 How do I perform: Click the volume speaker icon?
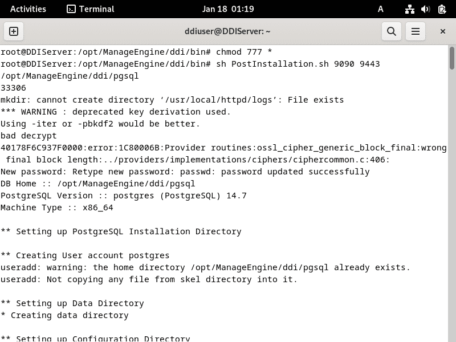425,9
